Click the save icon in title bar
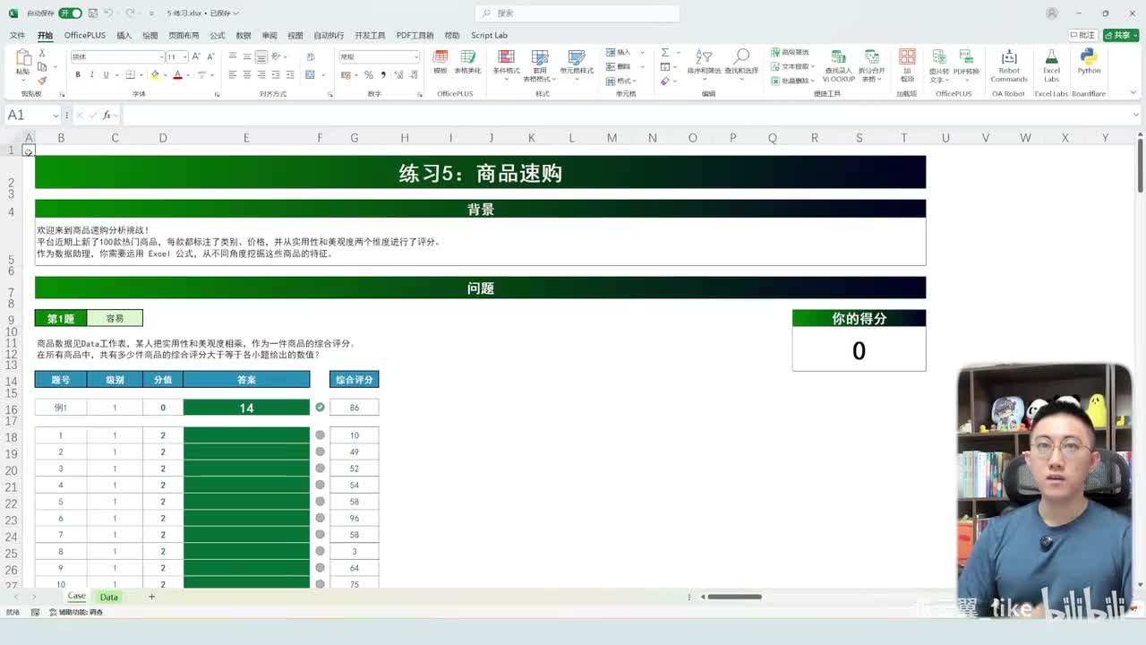This screenshot has height=645, width=1146. 92,13
